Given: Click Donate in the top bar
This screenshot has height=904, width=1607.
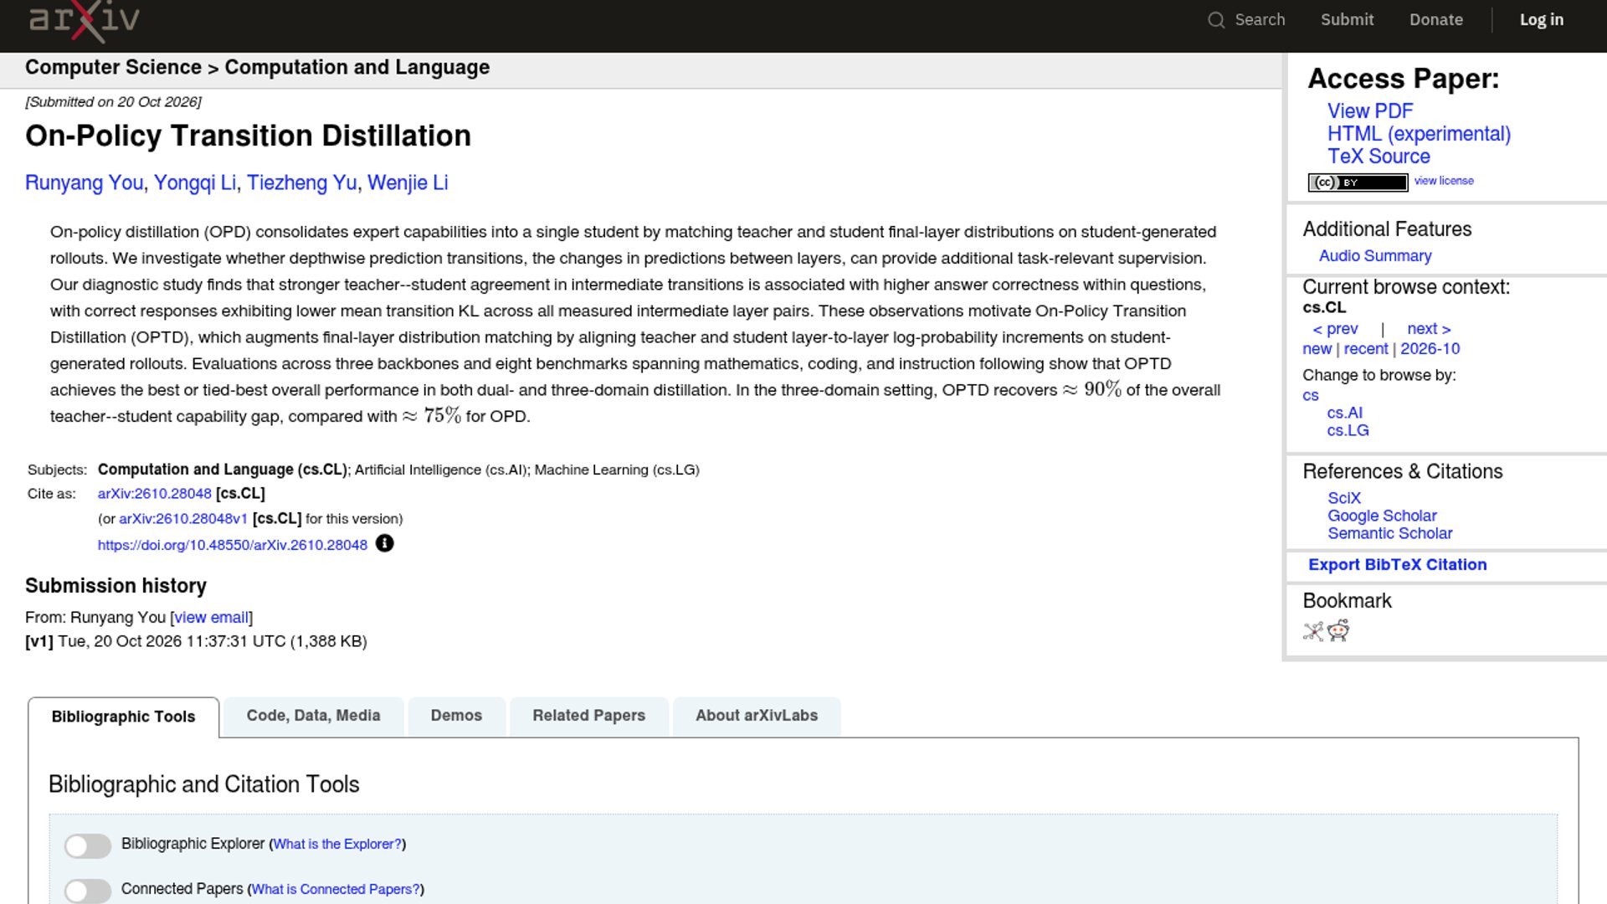Looking at the screenshot, I should 1436,19.
